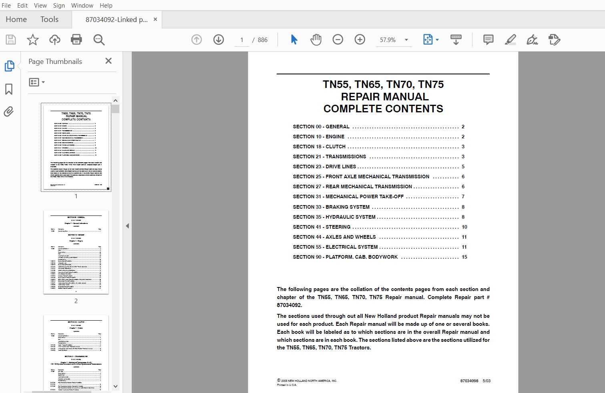Screen dimensions: 605x393
Task: Click the Page Thumbnails panel title
Action: tap(55, 61)
